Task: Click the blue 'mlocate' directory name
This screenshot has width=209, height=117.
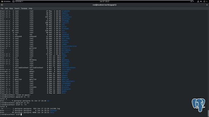Action: tap(65, 87)
